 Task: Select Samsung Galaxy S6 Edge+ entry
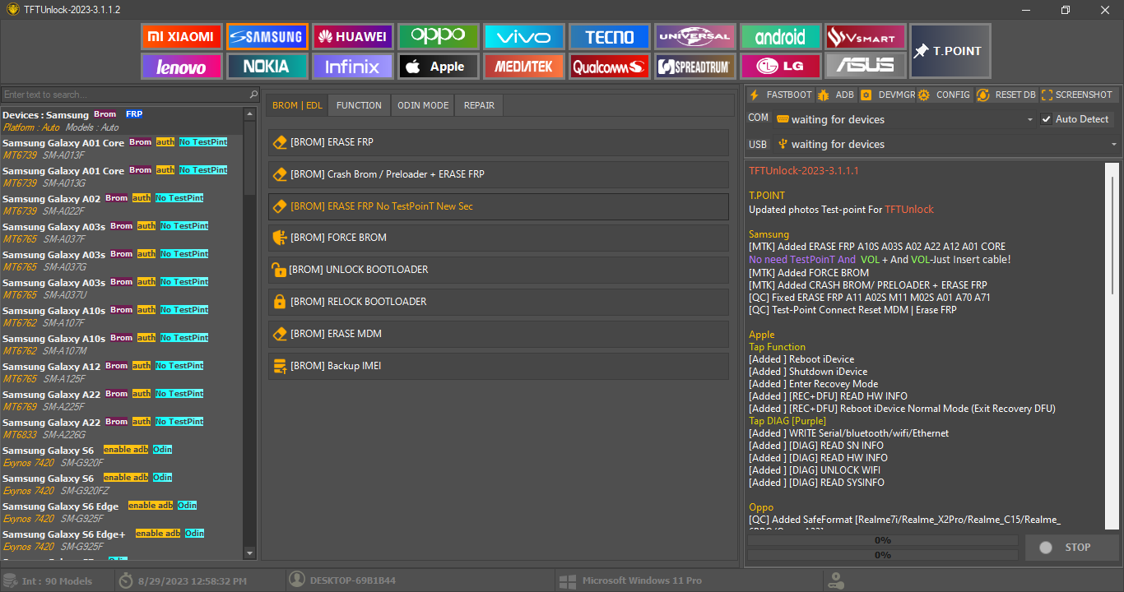pyautogui.click(x=123, y=540)
